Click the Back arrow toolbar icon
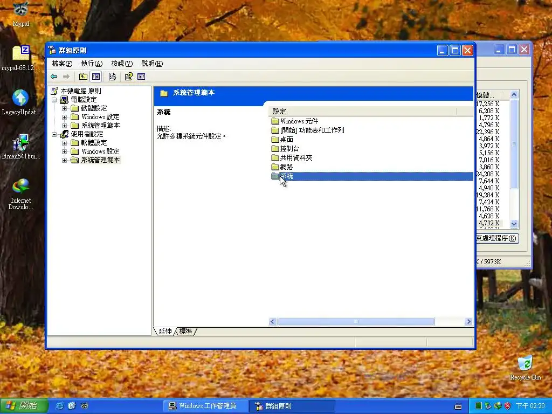552x414 pixels. [54, 77]
